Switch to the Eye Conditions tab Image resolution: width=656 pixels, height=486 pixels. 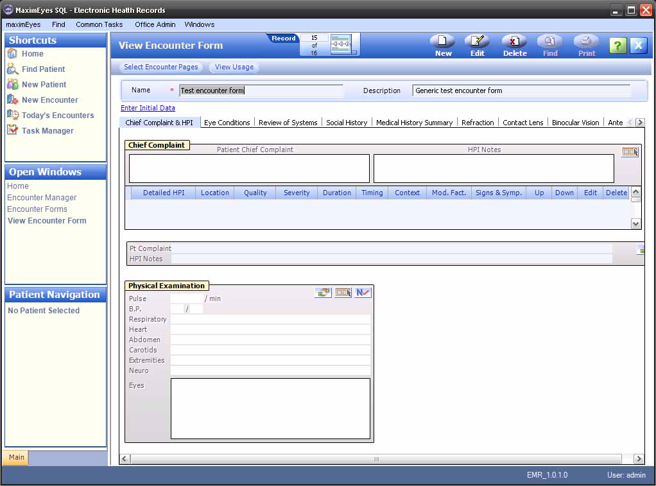point(227,123)
